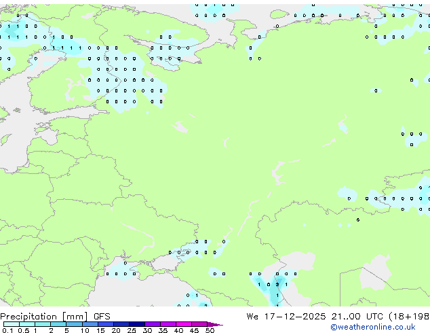
Task: Click the 0.5 legend scale label
Action: click(24, 330)
